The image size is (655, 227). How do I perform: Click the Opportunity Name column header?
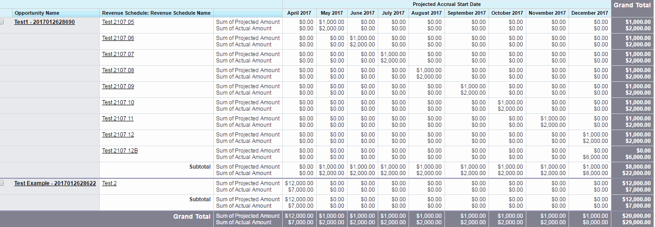point(37,13)
